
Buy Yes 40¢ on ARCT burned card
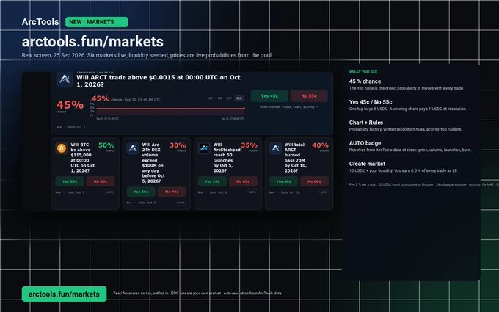point(283,181)
